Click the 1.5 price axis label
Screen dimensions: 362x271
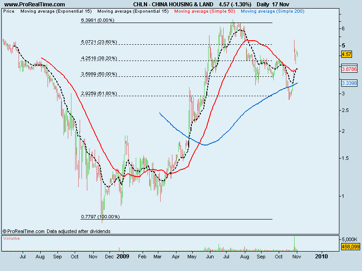[x=345, y=159]
